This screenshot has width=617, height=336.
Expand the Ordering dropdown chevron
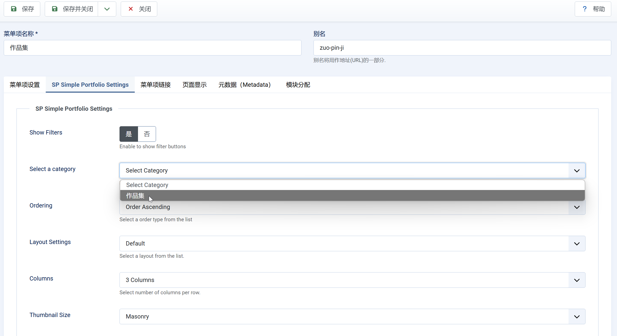click(577, 207)
